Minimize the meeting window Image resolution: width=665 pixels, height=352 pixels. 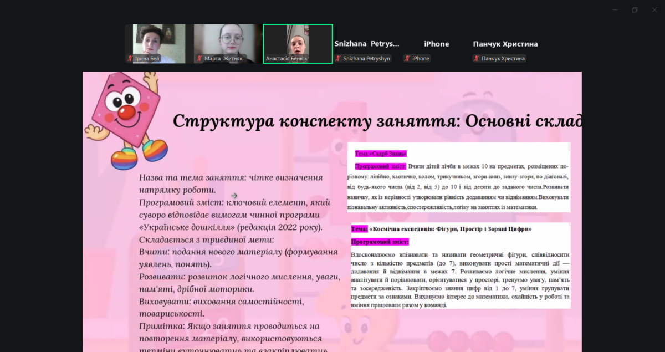click(615, 9)
